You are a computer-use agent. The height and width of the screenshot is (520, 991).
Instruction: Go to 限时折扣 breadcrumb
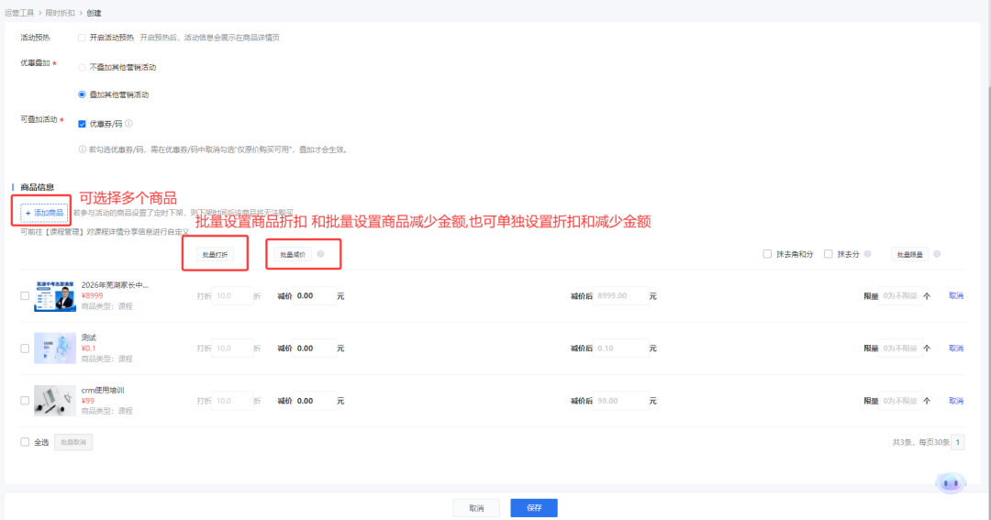60,13
